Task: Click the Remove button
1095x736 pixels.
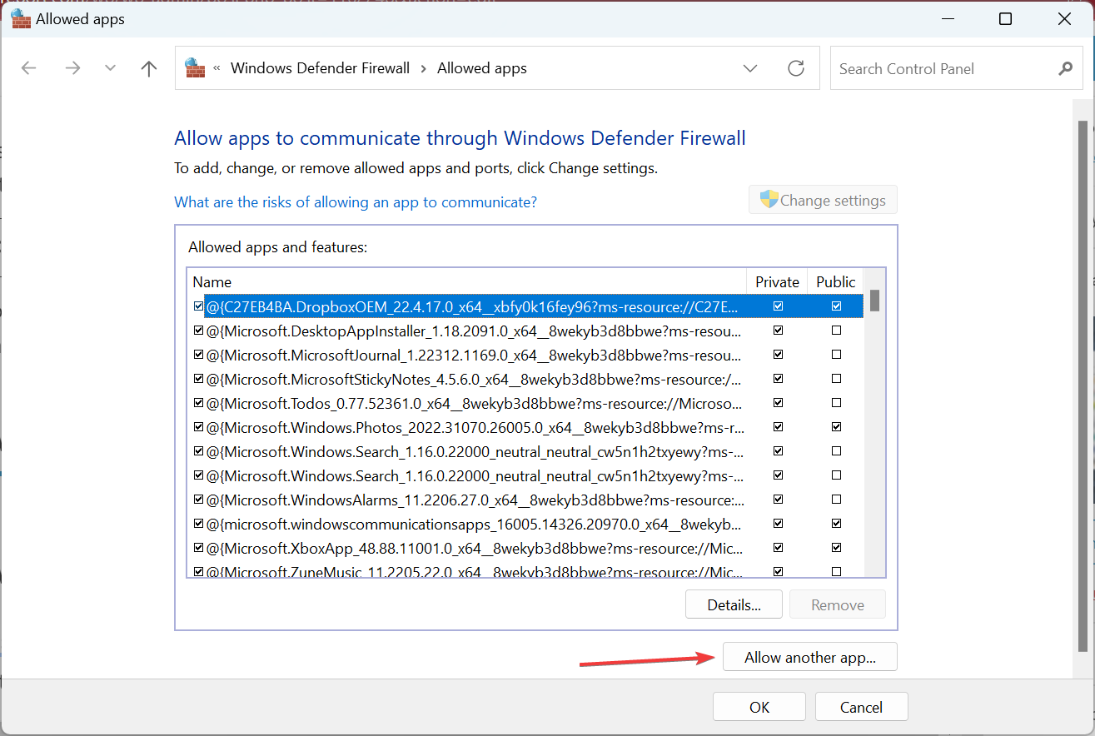Action: tap(838, 605)
